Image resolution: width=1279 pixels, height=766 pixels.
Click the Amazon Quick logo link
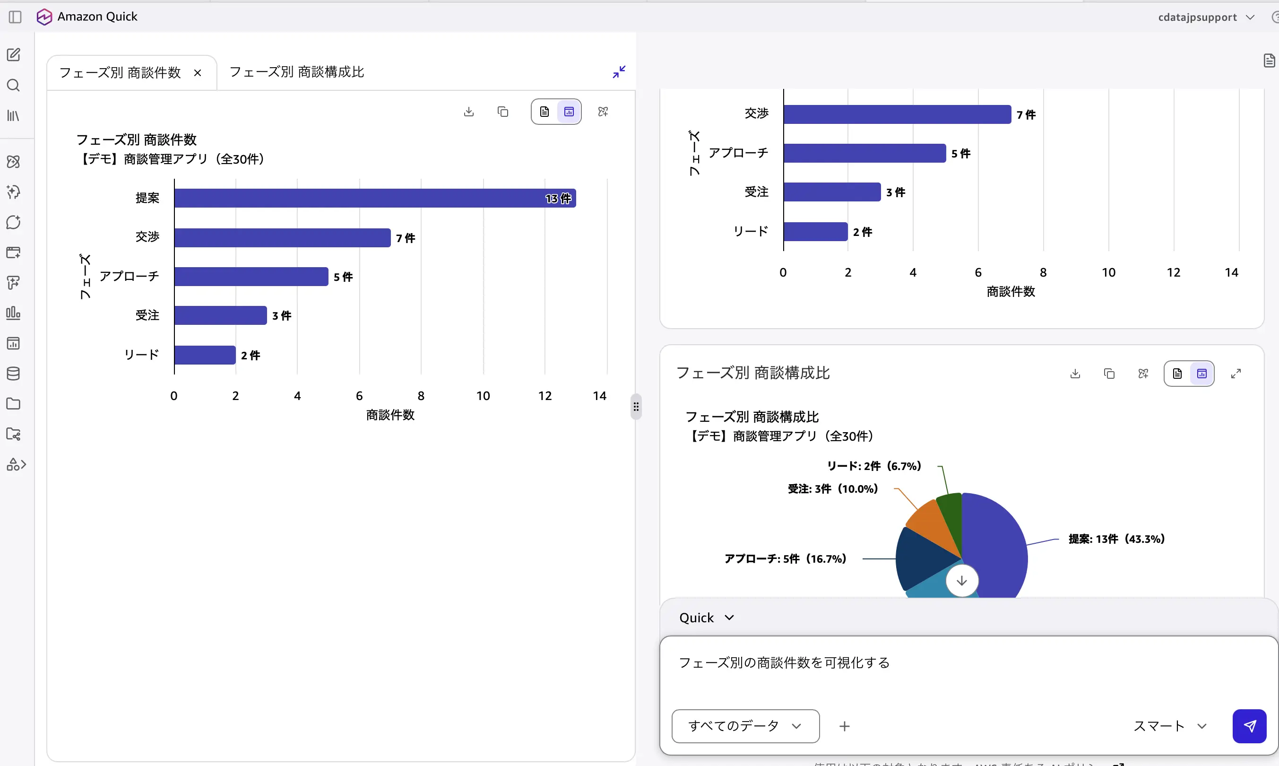coord(87,17)
